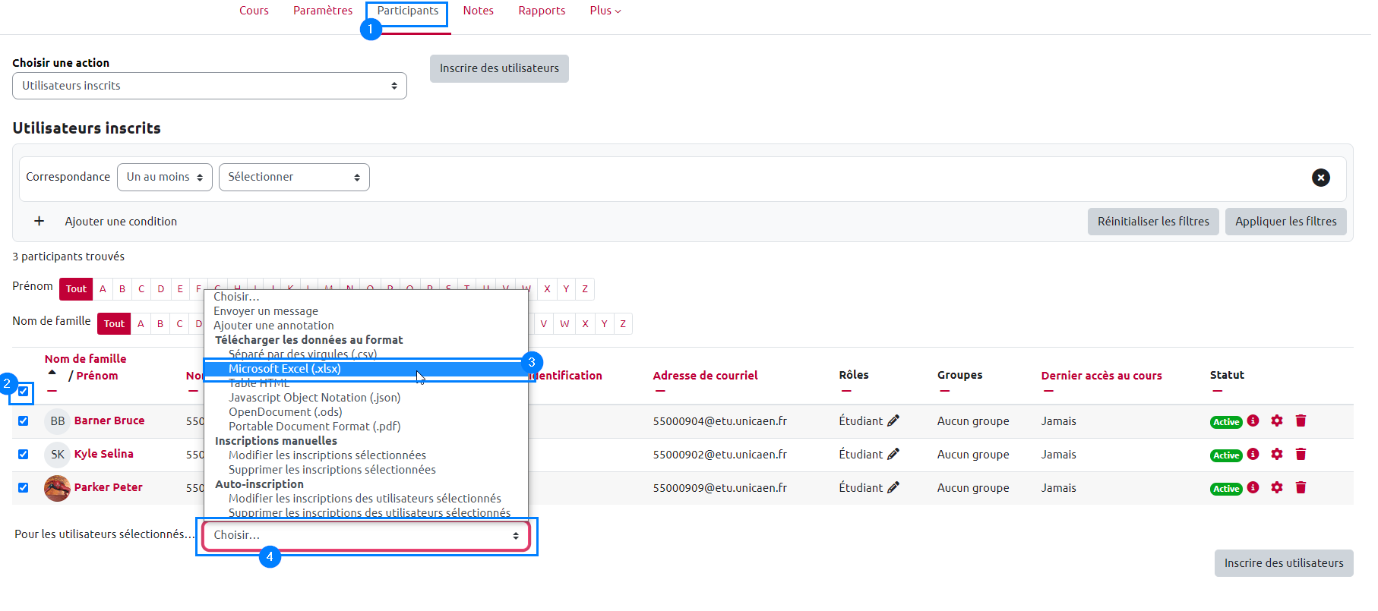Remove the filter condition with X icon
The height and width of the screenshot is (611, 1378).
coord(1320,178)
